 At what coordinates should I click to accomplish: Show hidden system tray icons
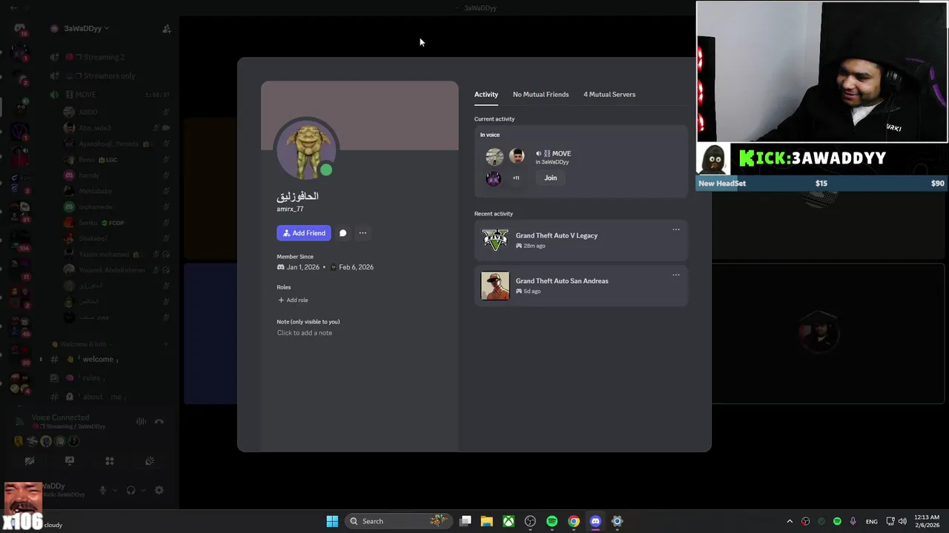click(790, 521)
